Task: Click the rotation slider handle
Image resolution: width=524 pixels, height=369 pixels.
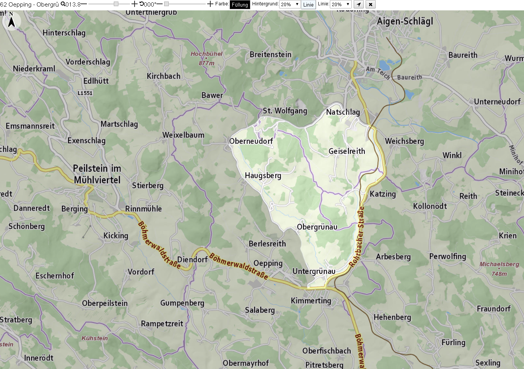Action: 166,4
